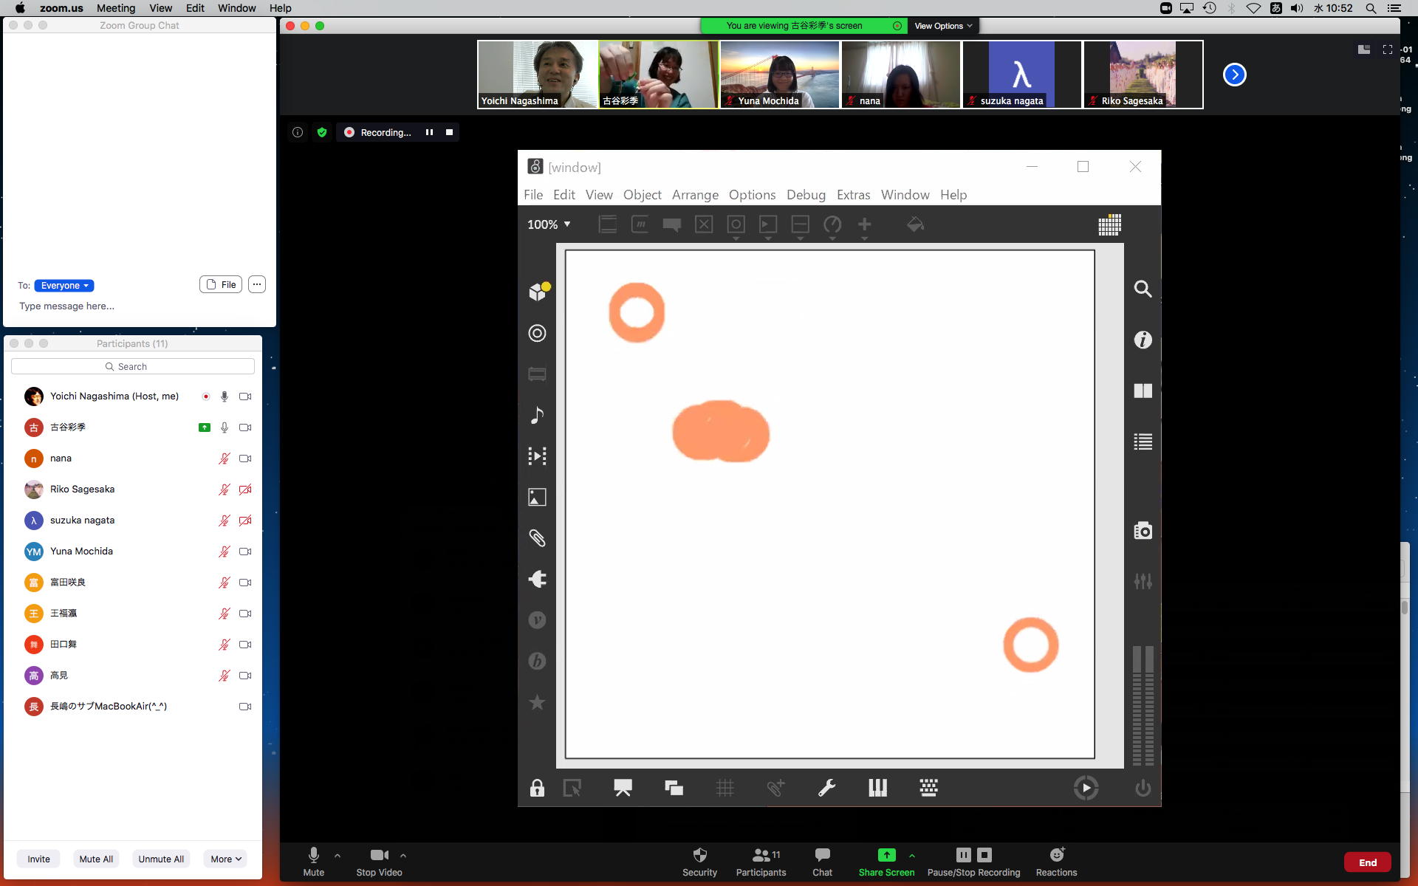Open the Security shield icon
The width and height of the screenshot is (1418, 886).
click(x=699, y=855)
